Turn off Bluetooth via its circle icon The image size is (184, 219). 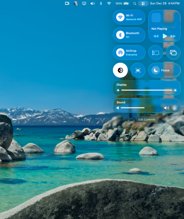120,35
